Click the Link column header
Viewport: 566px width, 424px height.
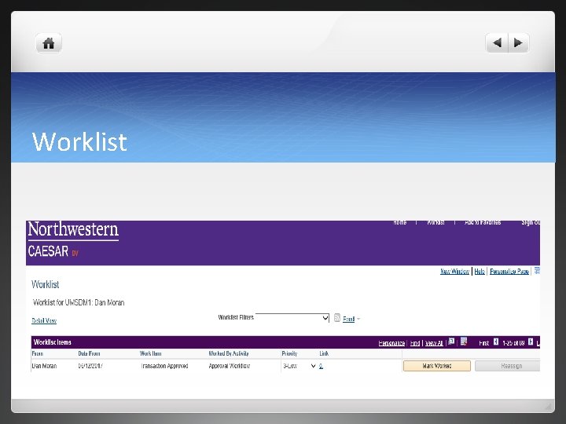point(324,353)
